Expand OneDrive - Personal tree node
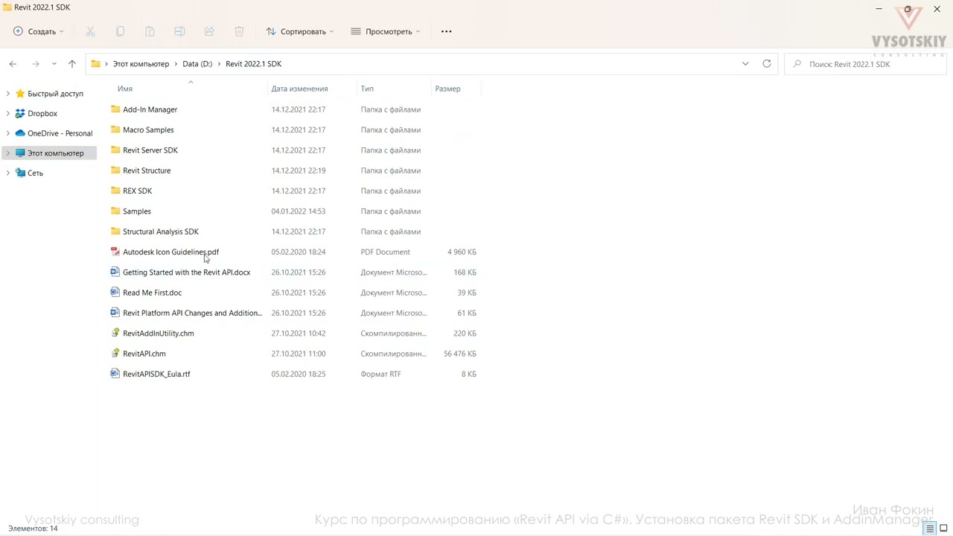This screenshot has height=536, width=953. coord(7,133)
